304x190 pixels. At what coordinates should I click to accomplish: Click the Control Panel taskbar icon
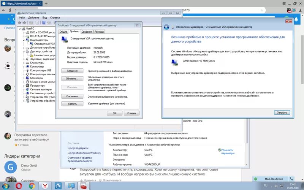pos(71,186)
